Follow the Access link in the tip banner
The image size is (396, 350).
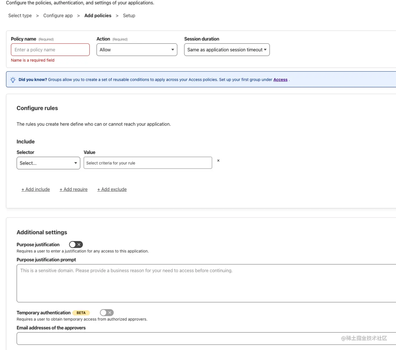(x=280, y=80)
